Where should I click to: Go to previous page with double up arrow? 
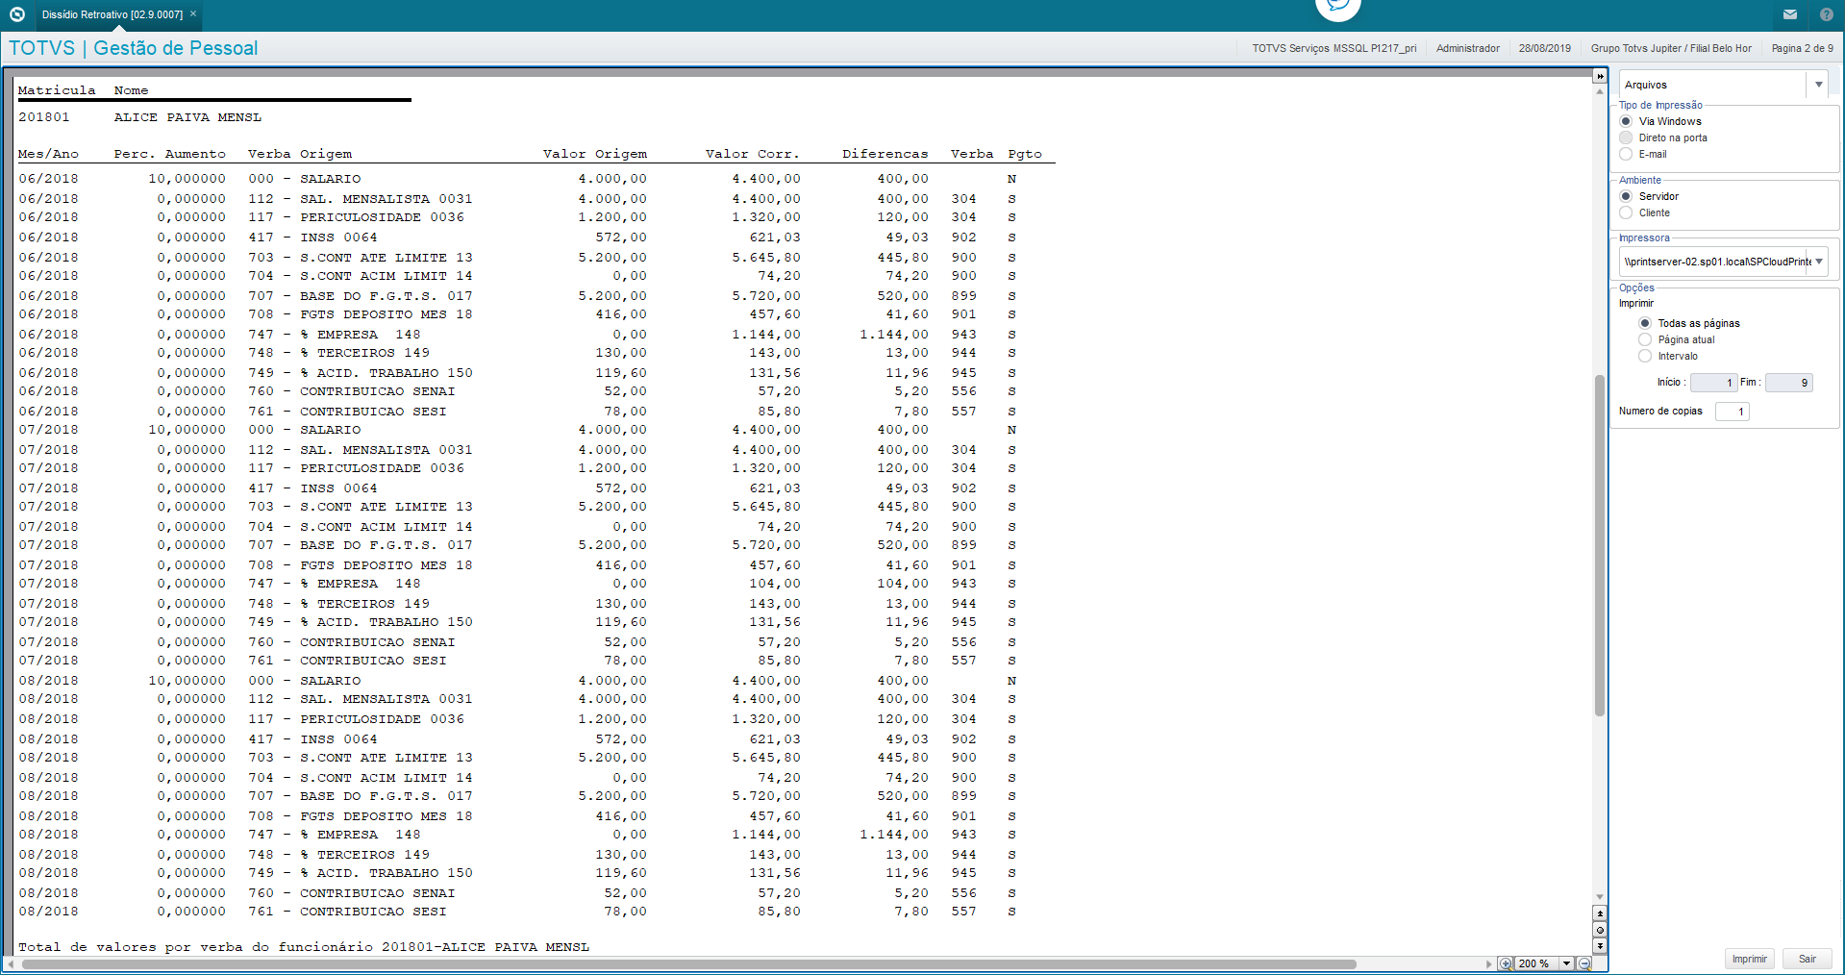click(1600, 913)
